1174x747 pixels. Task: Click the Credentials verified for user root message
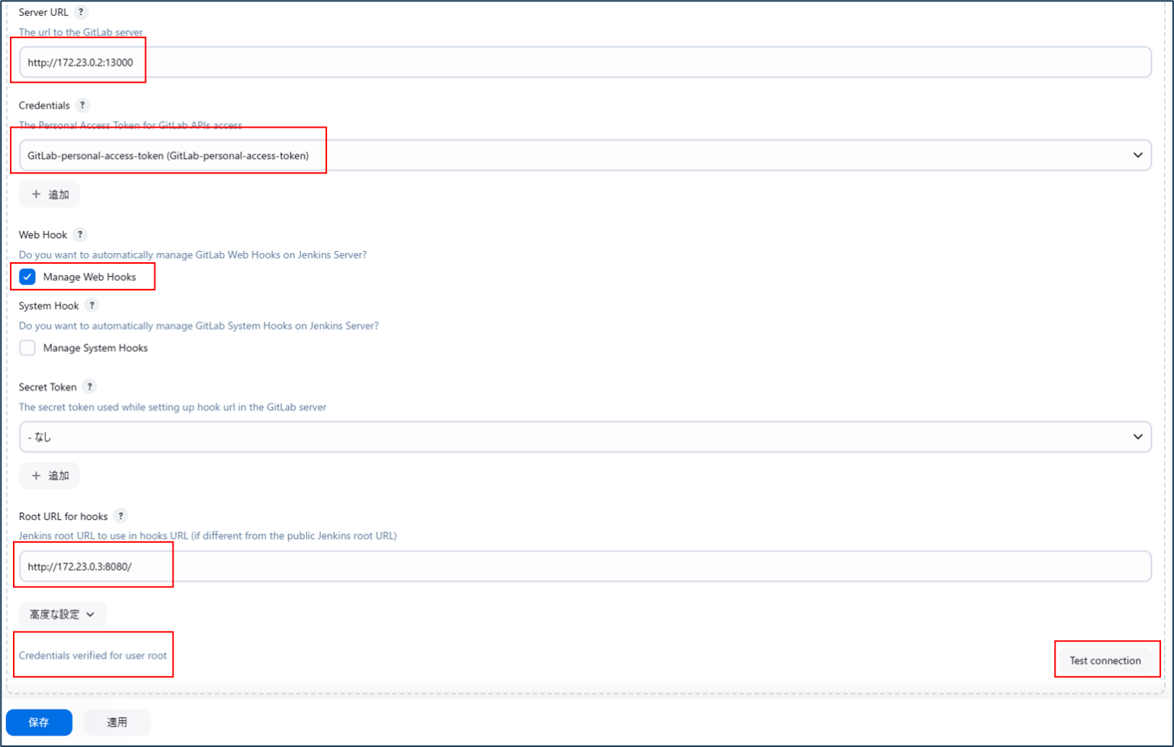pyautogui.click(x=93, y=655)
